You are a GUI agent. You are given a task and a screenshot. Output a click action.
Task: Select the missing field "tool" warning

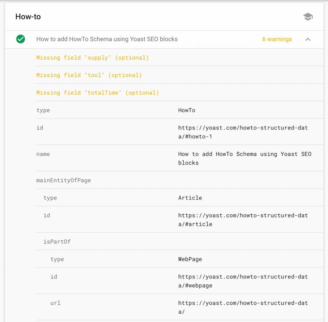pyautogui.click(x=89, y=75)
